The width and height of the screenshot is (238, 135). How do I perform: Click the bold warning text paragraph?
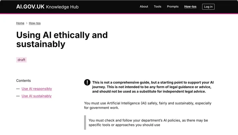[x=153, y=87]
